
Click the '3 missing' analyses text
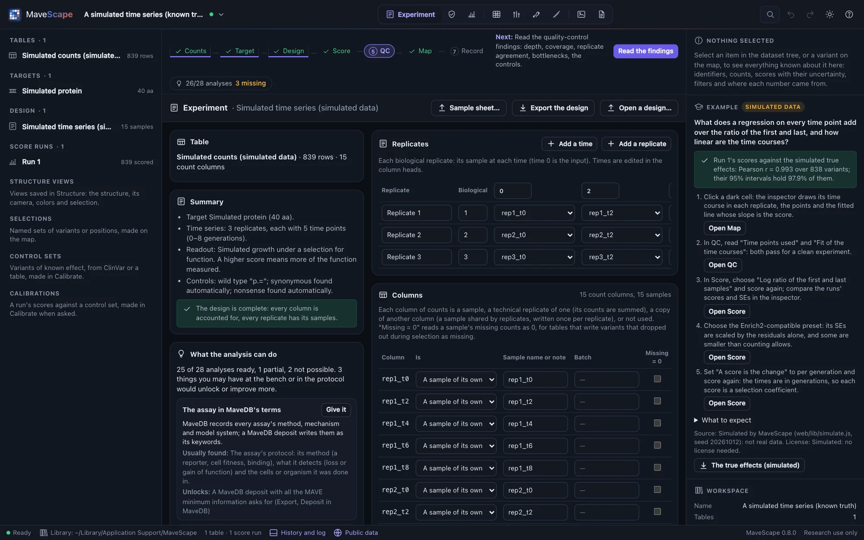click(x=251, y=83)
